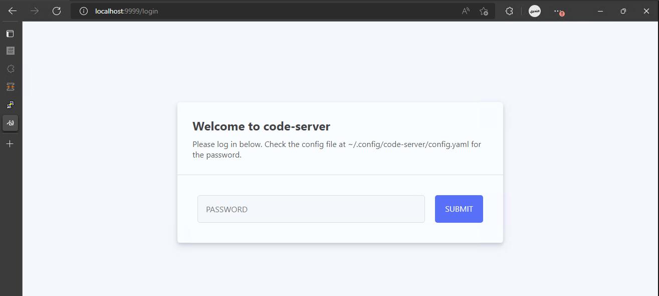Focus the PASSWORD input field
Screen dimensions: 659x296
click(x=311, y=209)
